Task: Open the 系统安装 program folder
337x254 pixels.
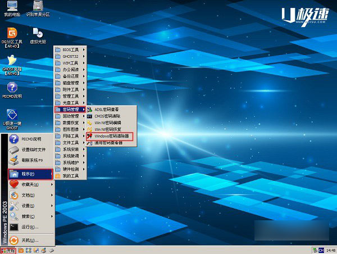Action: (70, 149)
